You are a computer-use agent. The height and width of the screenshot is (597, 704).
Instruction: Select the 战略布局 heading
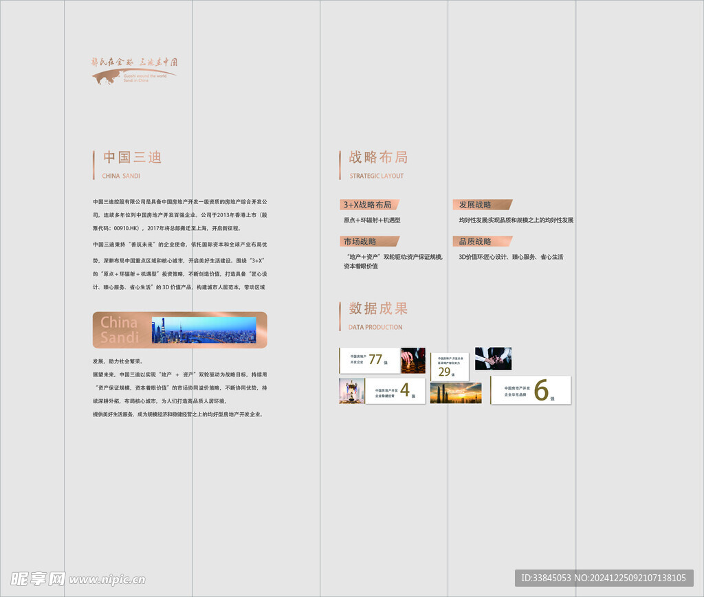(x=379, y=157)
